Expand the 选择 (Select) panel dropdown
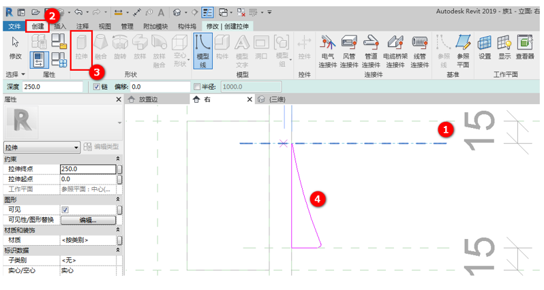This screenshot has width=544, height=290. [x=23, y=74]
